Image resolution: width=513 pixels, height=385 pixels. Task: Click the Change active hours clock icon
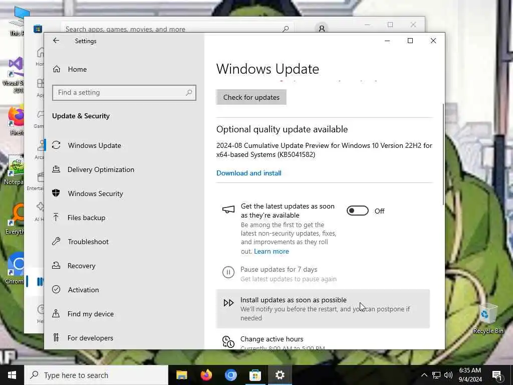click(x=228, y=342)
